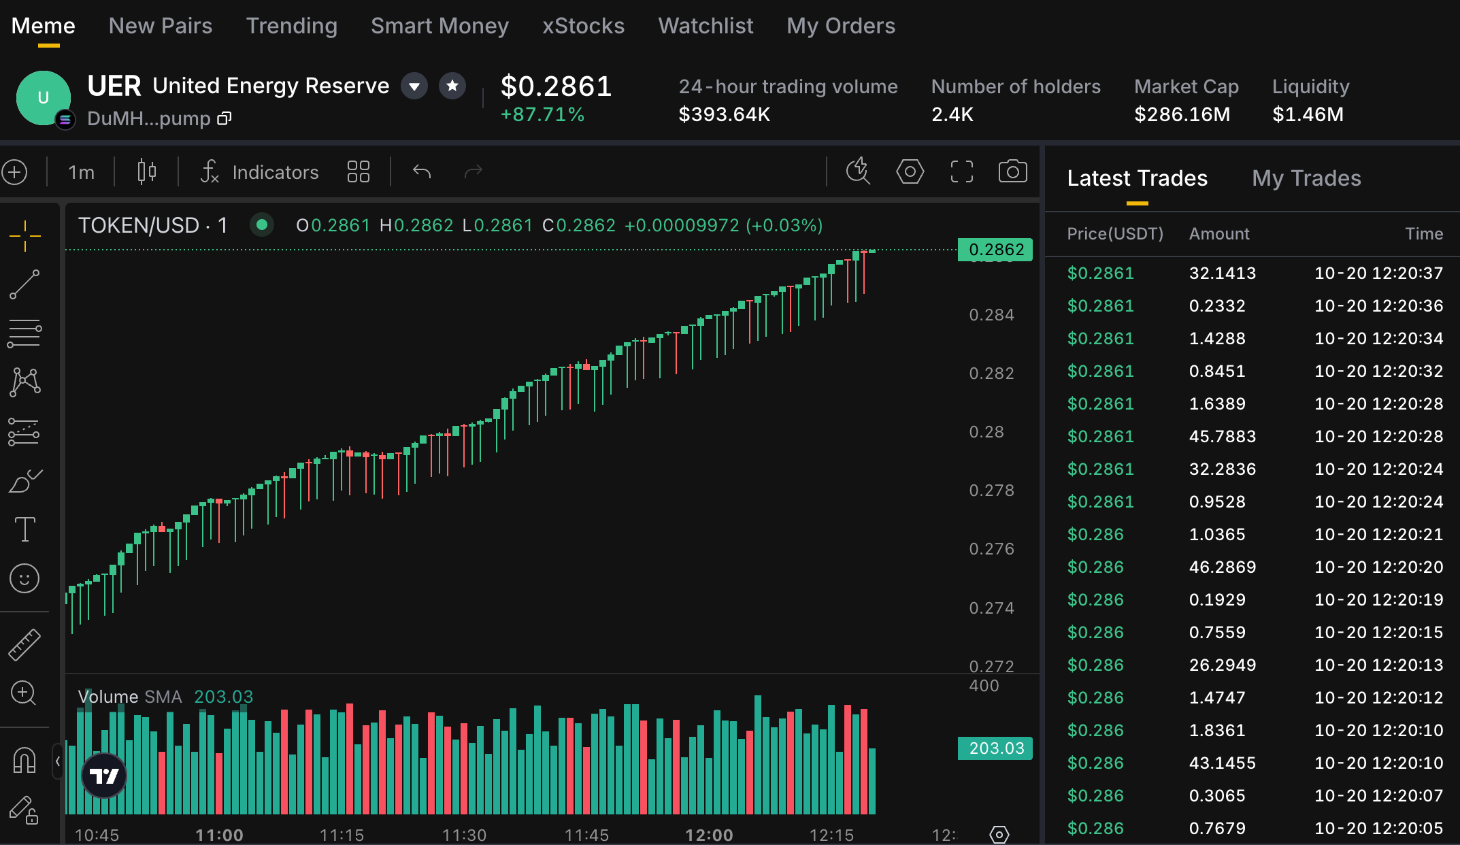Click the TOKEN/USD symbol legend
Screen dimensions: 1460x845
153,225
